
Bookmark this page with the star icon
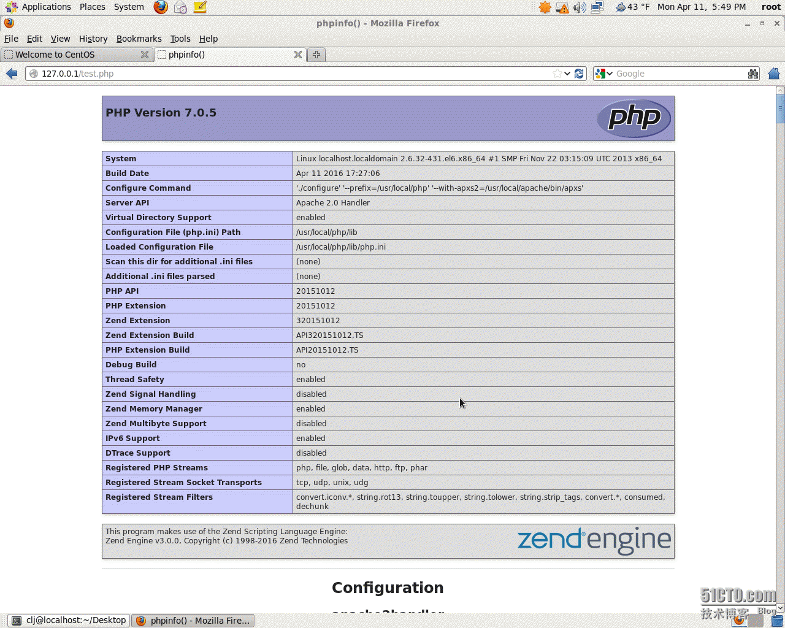557,74
